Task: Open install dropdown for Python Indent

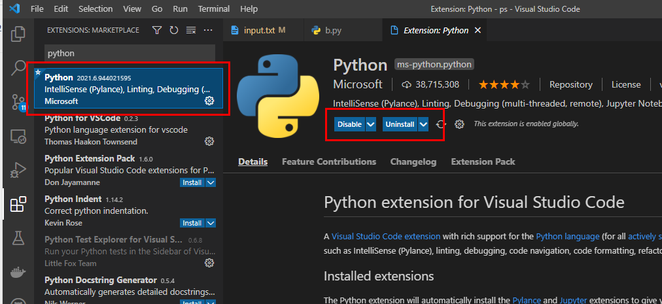Action: click(211, 223)
